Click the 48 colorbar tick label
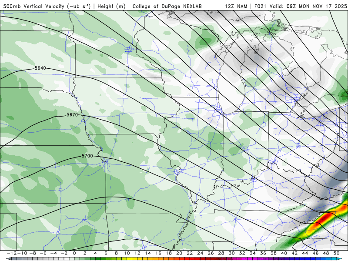The width and height of the screenshot is (348, 261). tap(326, 253)
